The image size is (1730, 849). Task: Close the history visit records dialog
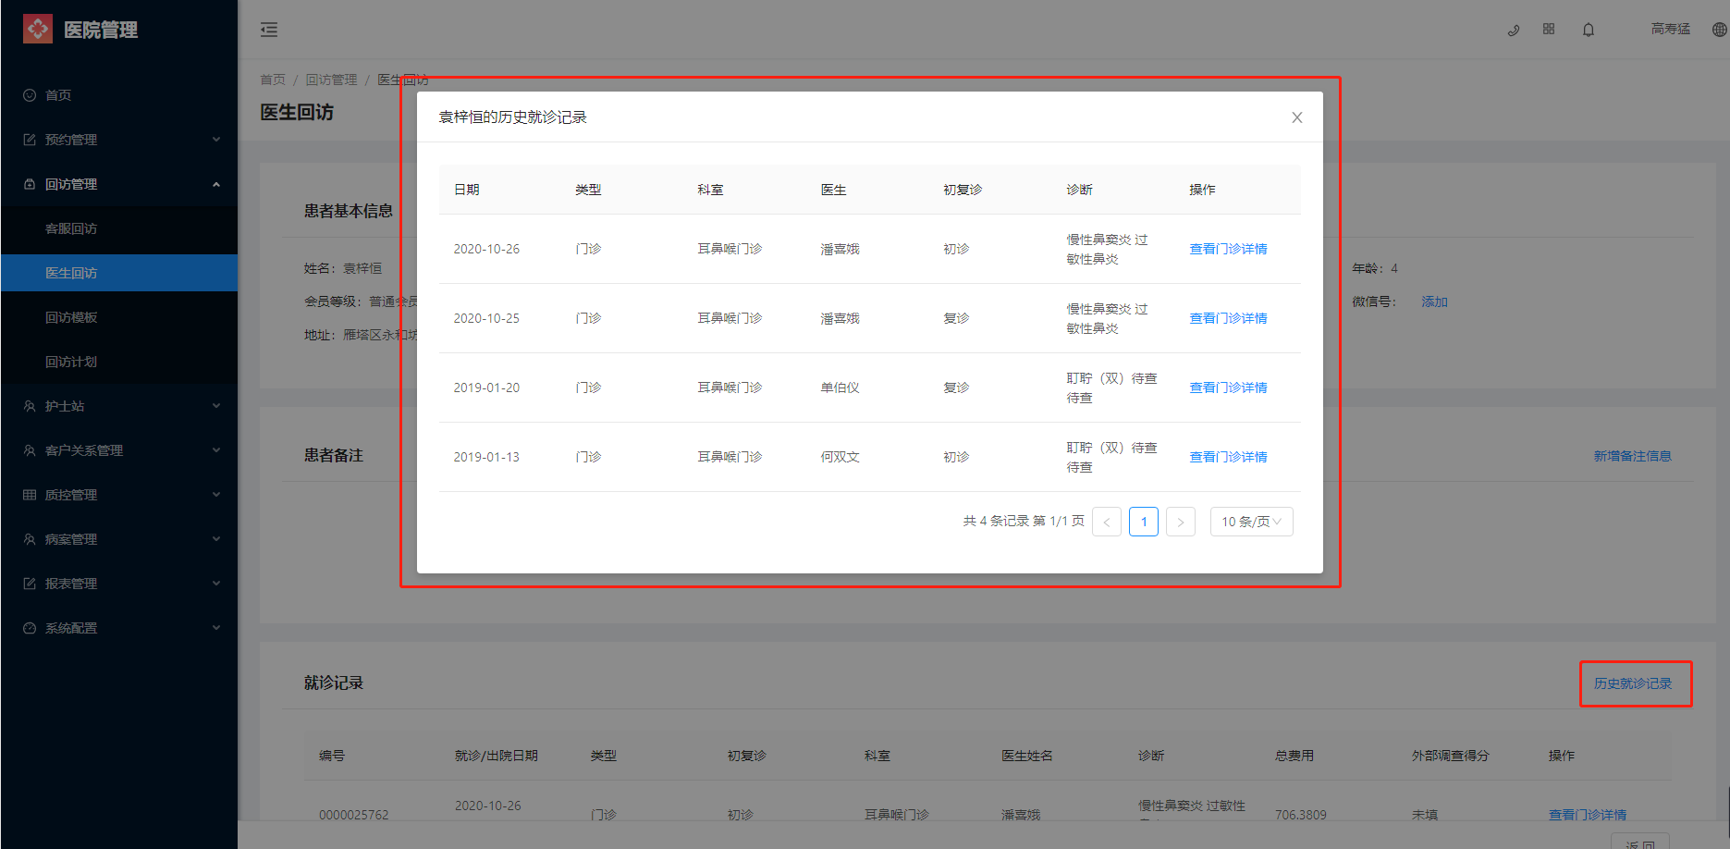(x=1297, y=117)
